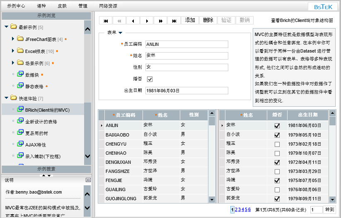Uncheck the 婚否 box for 白小波 row
Screen dimensions: 341x218
click(277, 135)
